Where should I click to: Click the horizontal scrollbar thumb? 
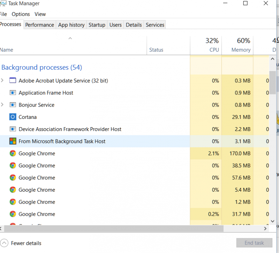[114, 229]
